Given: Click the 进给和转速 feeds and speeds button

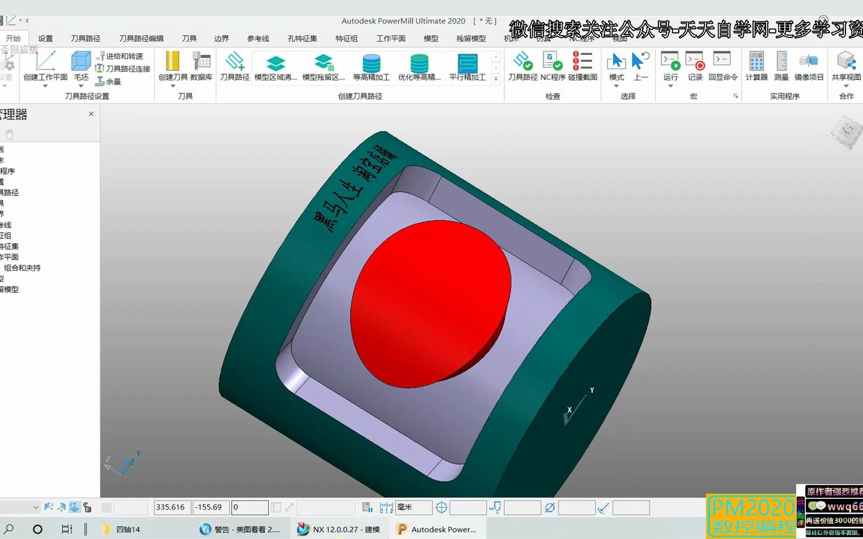Looking at the screenshot, I should coord(120,56).
